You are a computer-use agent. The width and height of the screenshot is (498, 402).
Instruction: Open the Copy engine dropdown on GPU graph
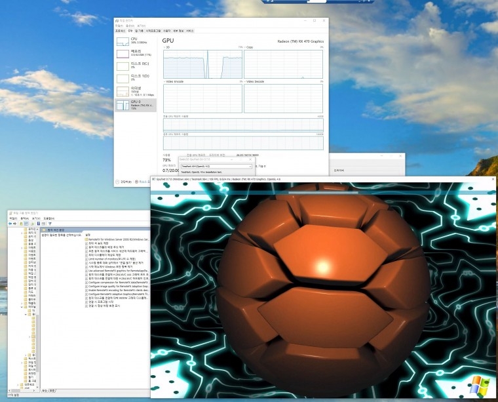coord(249,47)
